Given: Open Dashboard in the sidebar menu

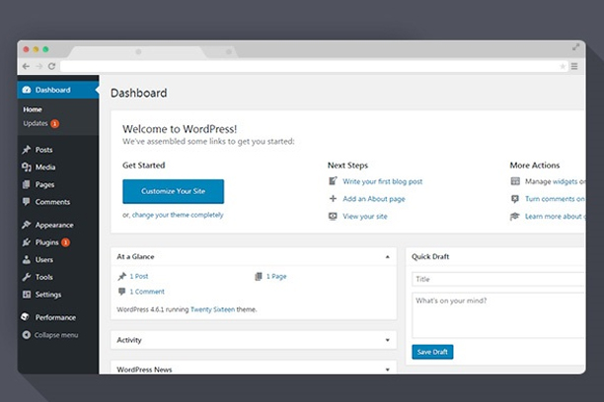Looking at the screenshot, I should coord(58,90).
